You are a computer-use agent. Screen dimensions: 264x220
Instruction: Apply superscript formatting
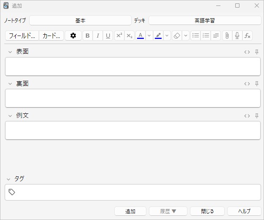coord(119,36)
